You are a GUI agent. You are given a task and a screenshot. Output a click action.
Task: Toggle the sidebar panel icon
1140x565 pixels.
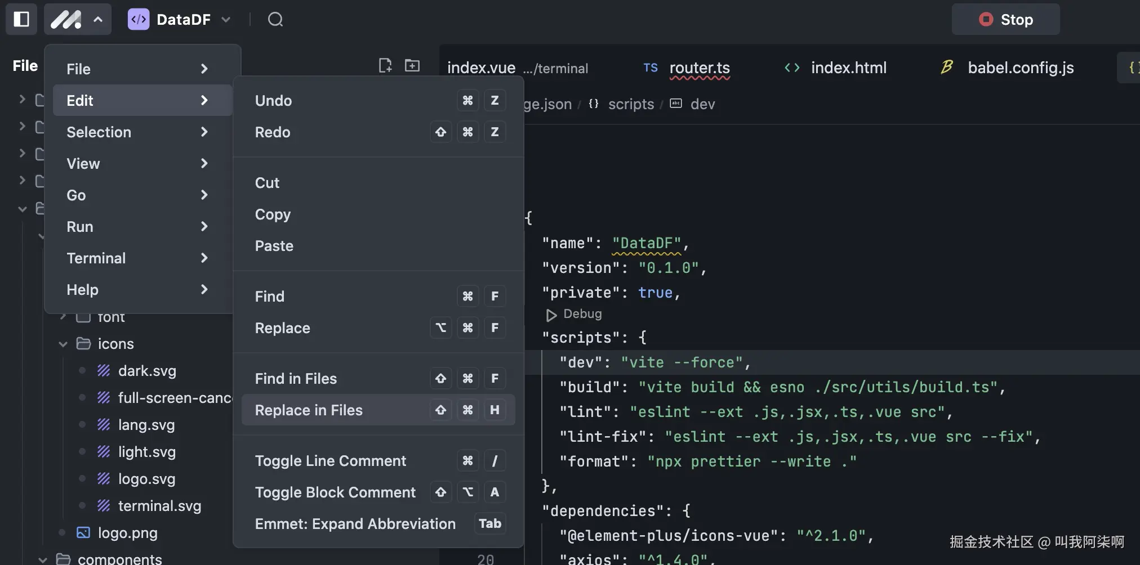[21, 19]
